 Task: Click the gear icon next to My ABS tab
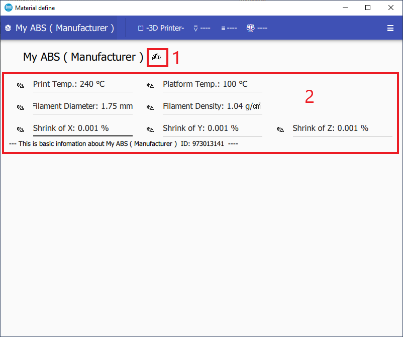(8, 28)
